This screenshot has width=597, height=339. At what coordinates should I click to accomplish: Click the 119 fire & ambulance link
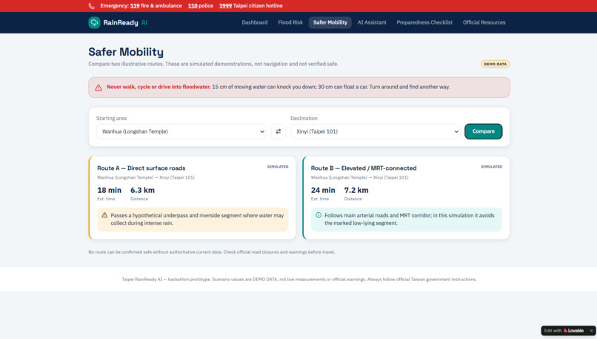[x=156, y=6]
